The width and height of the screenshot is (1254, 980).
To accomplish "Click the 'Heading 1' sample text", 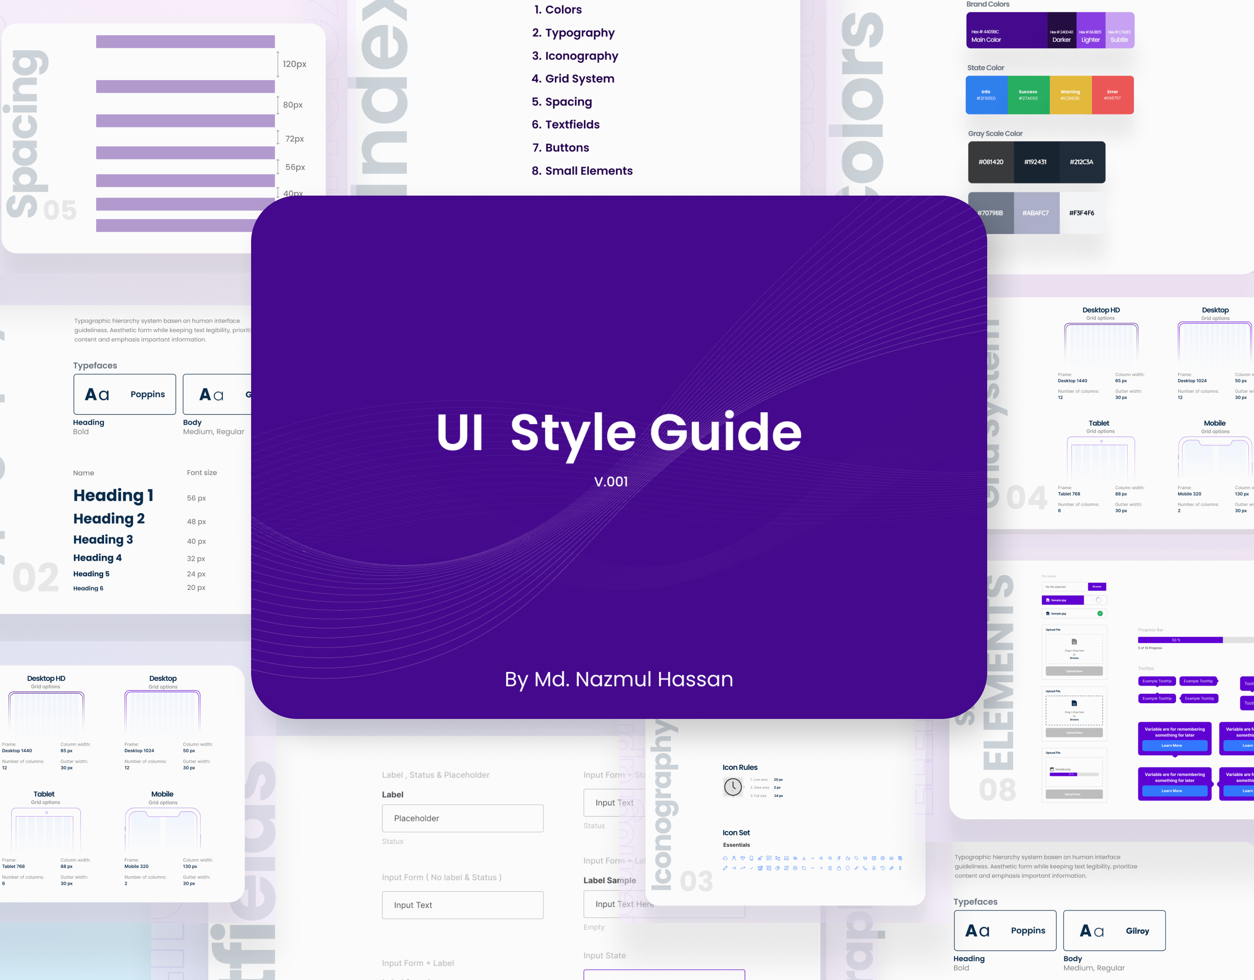I will pyautogui.click(x=113, y=495).
